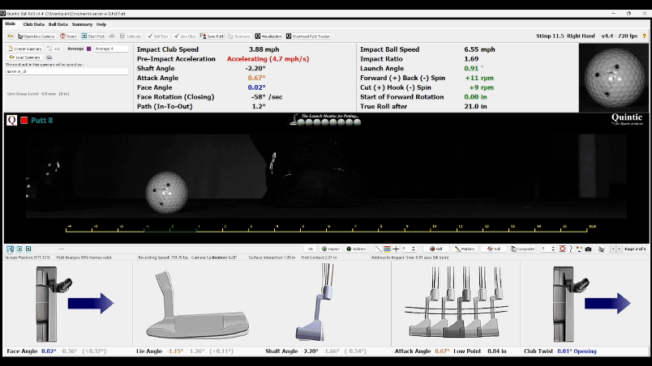Click the camera snapshot icon
The width and height of the screenshot is (652, 366).
point(588,249)
